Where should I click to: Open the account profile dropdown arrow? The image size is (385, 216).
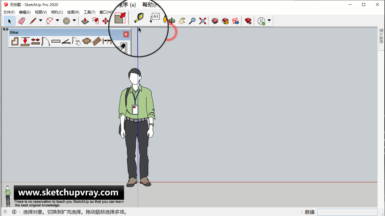click(x=269, y=21)
